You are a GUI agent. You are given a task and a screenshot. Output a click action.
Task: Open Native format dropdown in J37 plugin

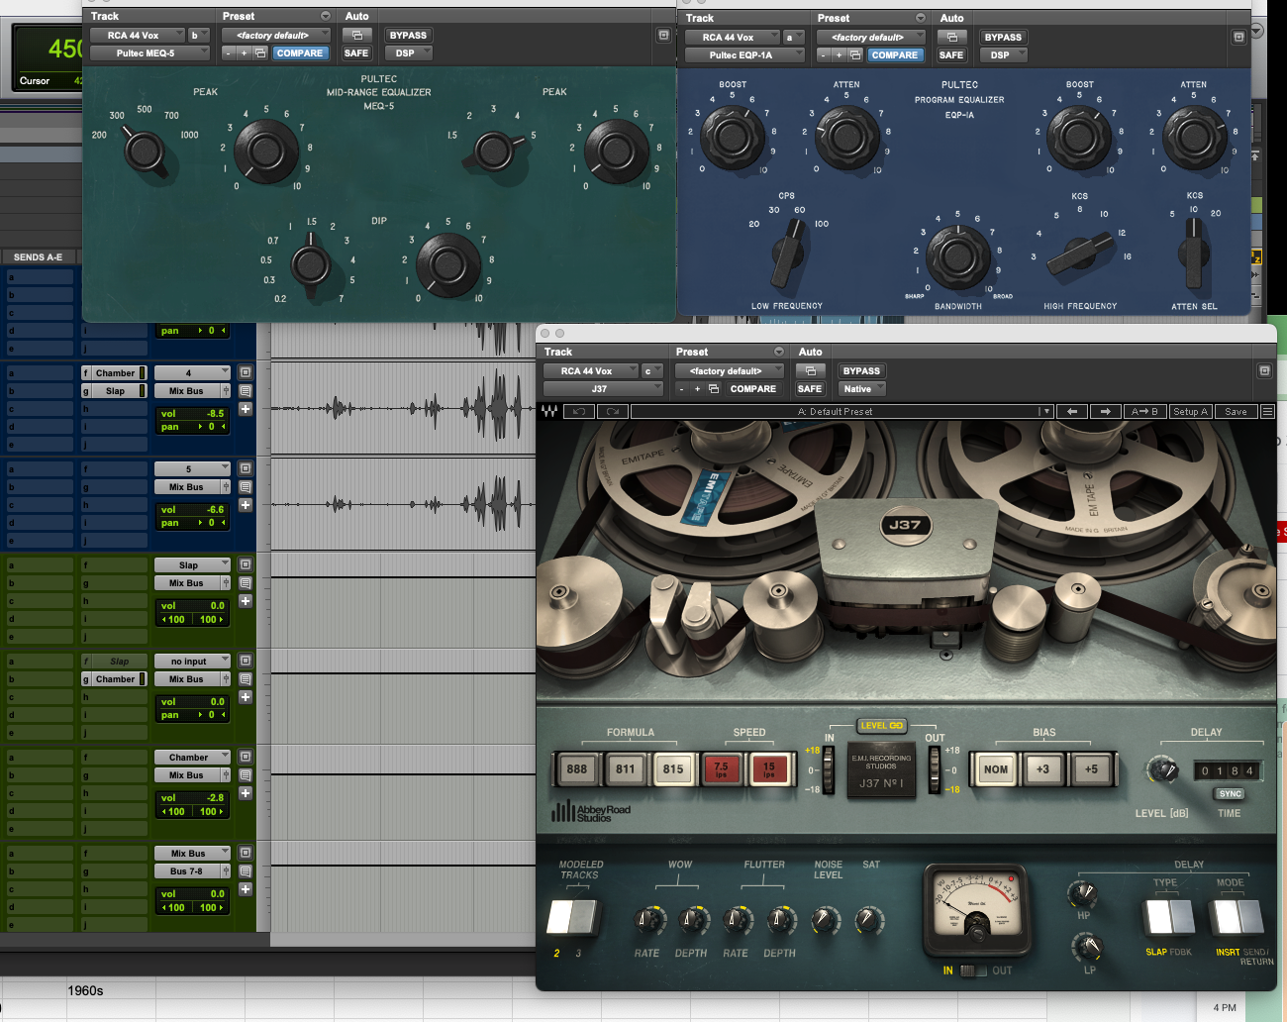[861, 389]
